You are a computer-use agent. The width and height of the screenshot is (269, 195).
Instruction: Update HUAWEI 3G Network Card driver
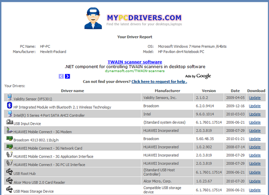(254, 147)
